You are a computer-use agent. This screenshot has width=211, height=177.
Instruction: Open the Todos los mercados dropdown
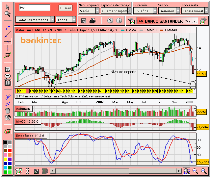pos(35,20)
